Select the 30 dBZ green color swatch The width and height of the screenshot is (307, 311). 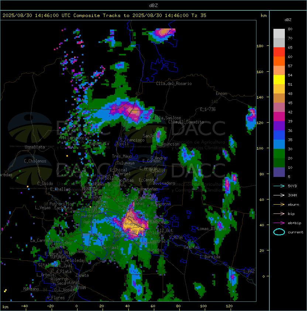279,154
